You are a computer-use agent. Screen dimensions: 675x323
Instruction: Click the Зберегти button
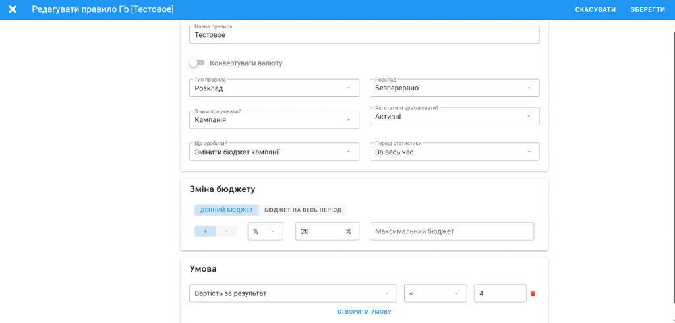coord(647,9)
